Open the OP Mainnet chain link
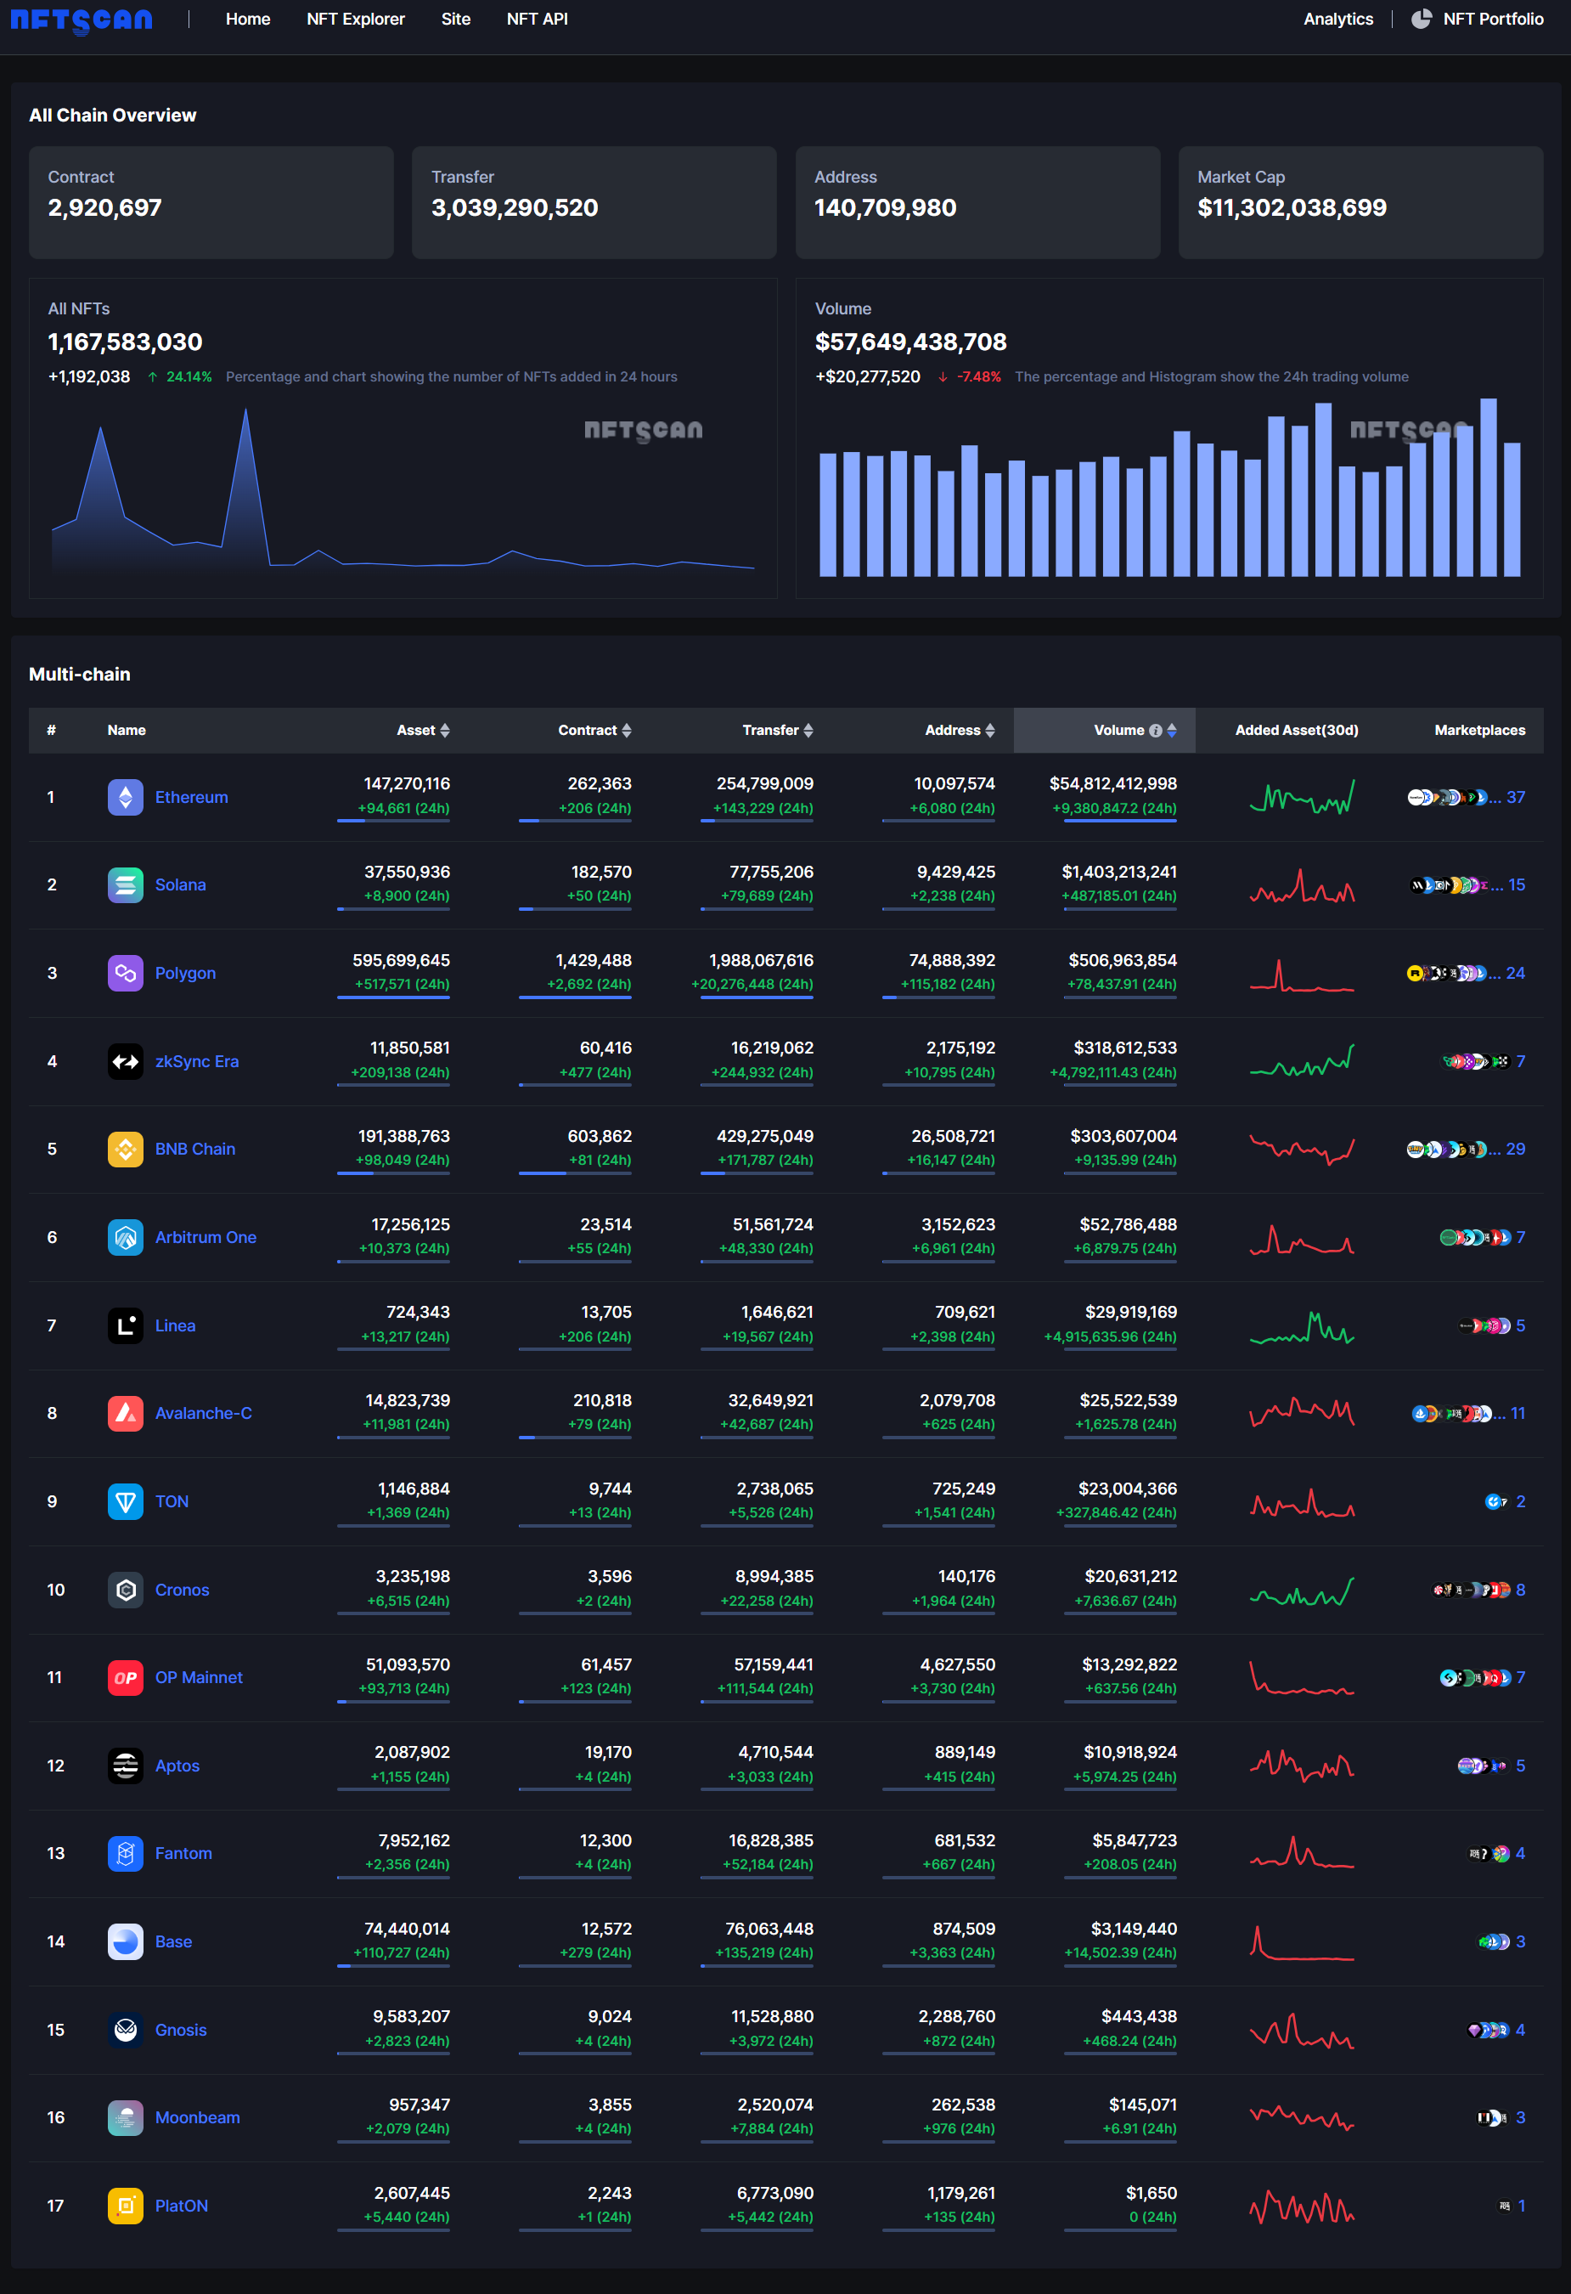 [199, 1677]
